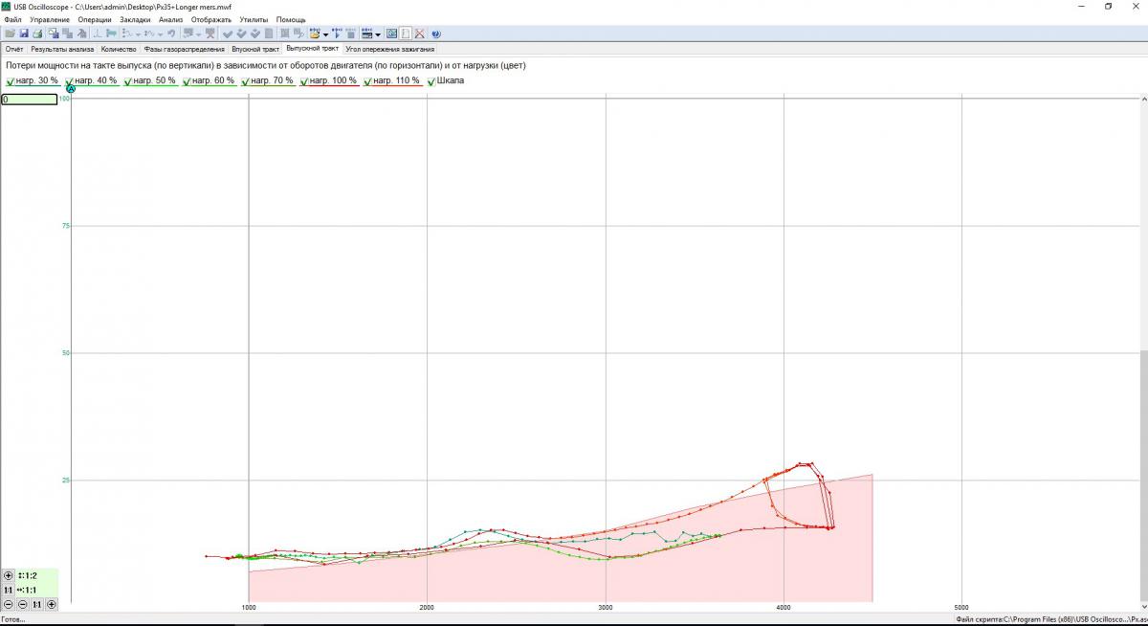Click the Open file toolbar icon
The height and width of the screenshot is (626, 1148).
(10, 34)
